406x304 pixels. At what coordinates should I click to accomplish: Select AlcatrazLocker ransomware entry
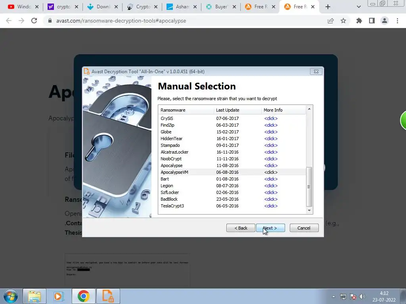click(232, 152)
